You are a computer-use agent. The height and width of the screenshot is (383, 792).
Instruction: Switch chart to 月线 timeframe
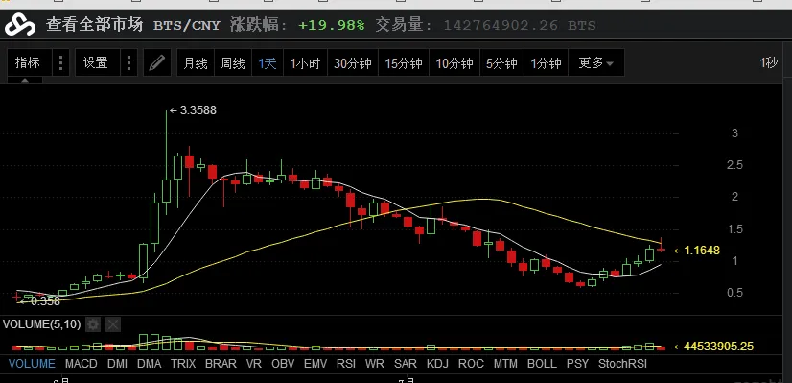(x=196, y=62)
